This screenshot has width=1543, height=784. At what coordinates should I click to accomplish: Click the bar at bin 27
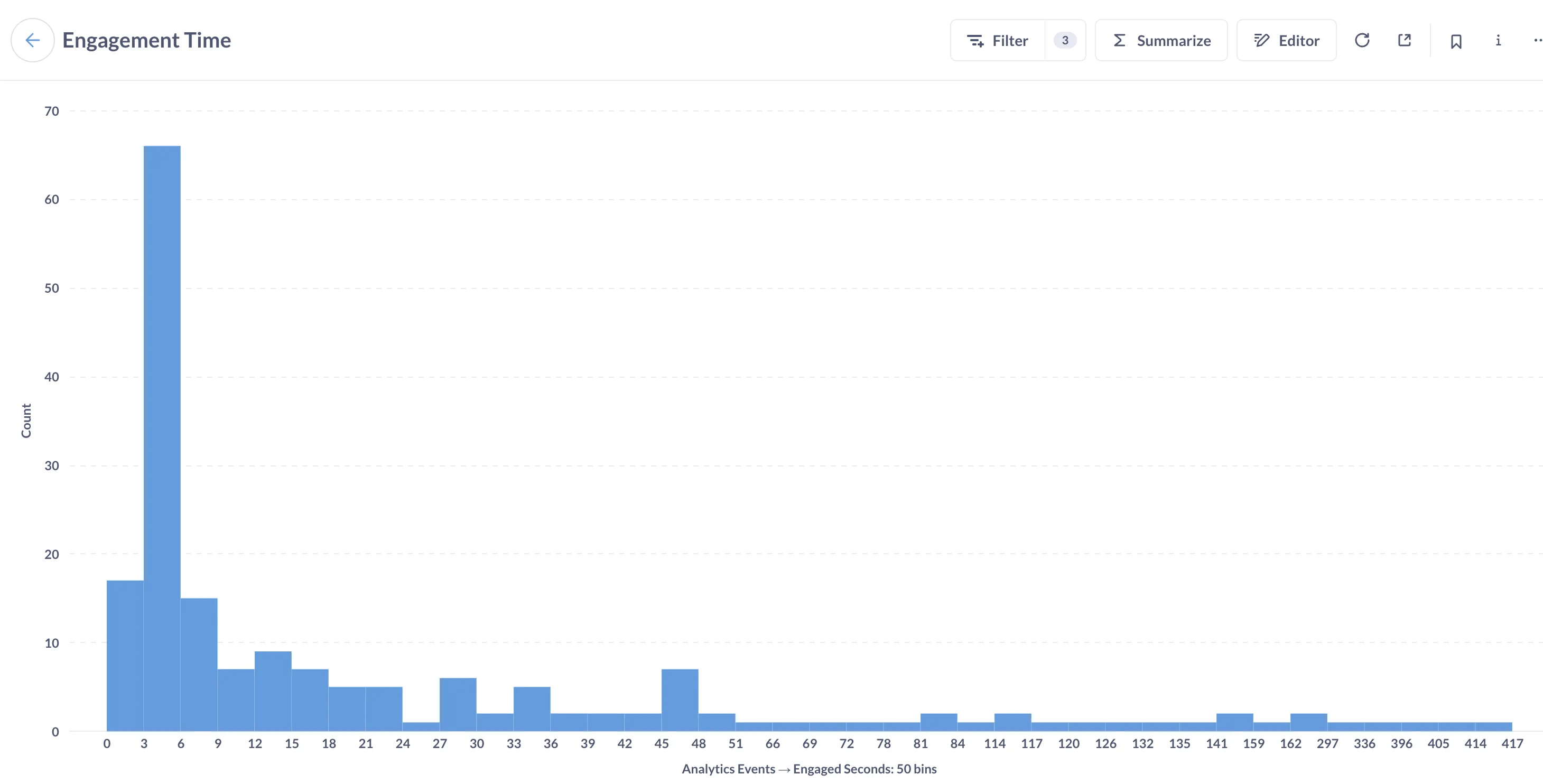(458, 704)
